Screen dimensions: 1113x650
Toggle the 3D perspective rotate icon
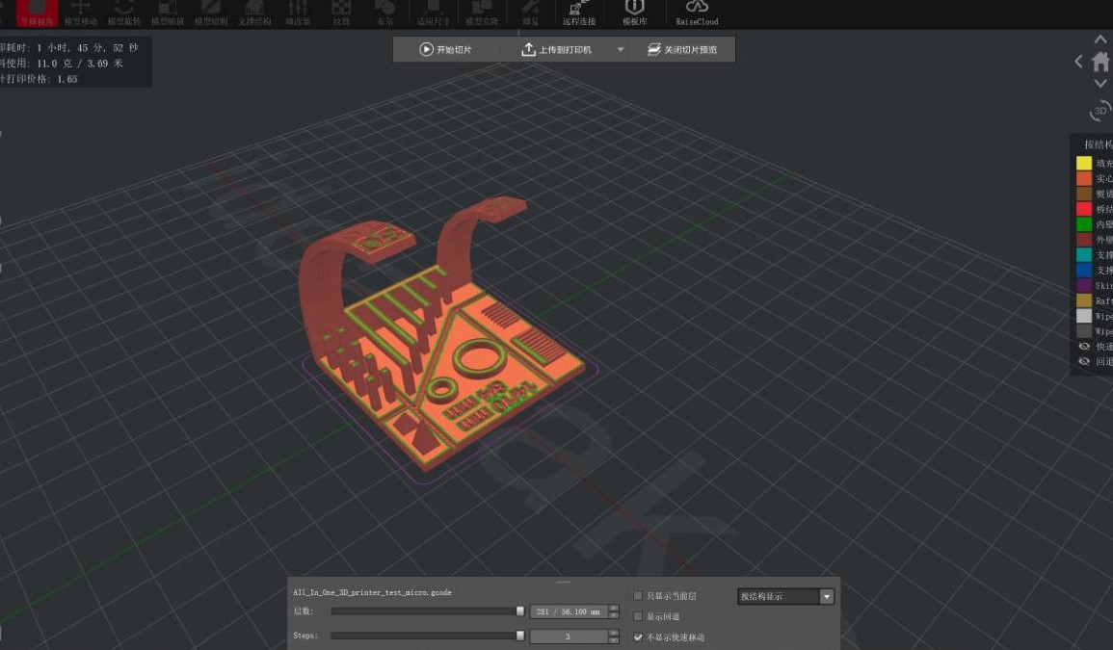1100,111
